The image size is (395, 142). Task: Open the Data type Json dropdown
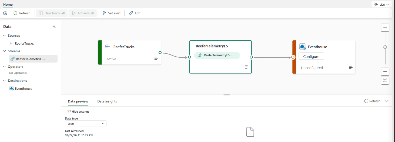coord(86,123)
